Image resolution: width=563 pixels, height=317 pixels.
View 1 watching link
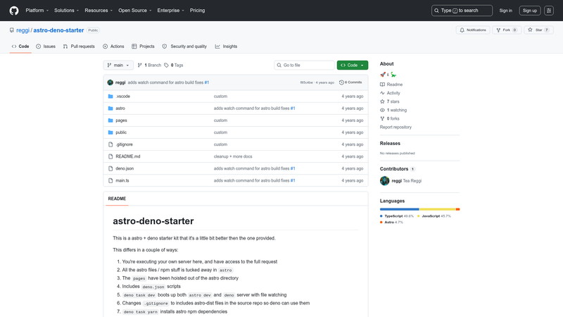coord(393,110)
